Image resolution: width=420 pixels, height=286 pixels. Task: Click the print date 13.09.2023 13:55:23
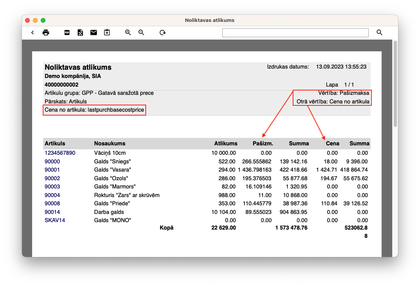(341, 67)
